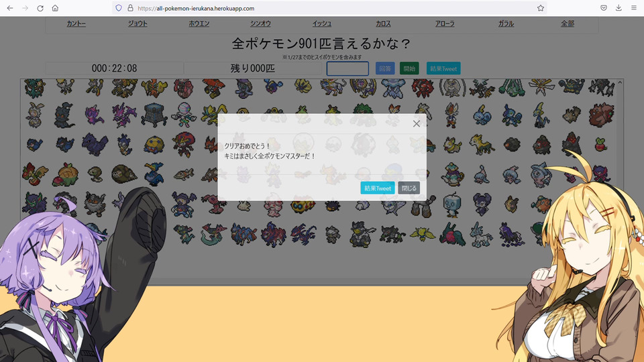Open the イッシュ region link
The width and height of the screenshot is (644, 362).
321,24
